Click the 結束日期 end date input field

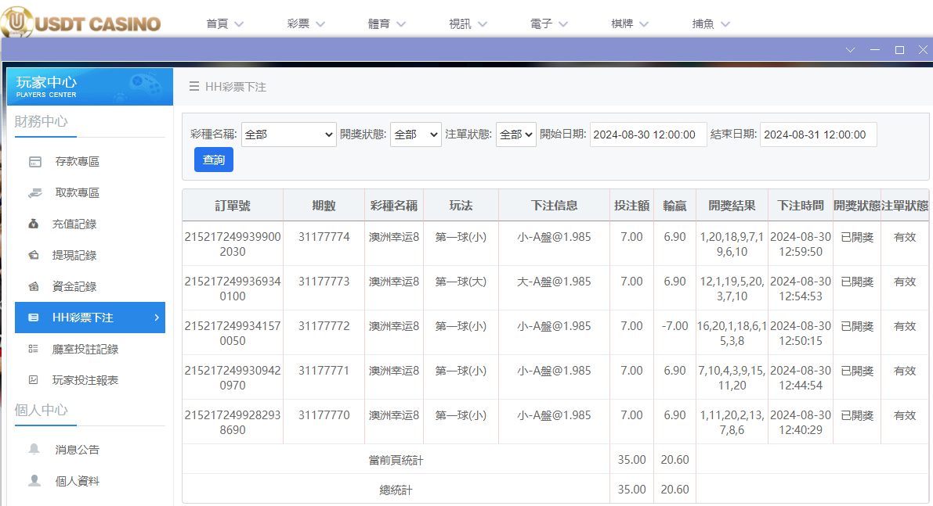point(818,134)
